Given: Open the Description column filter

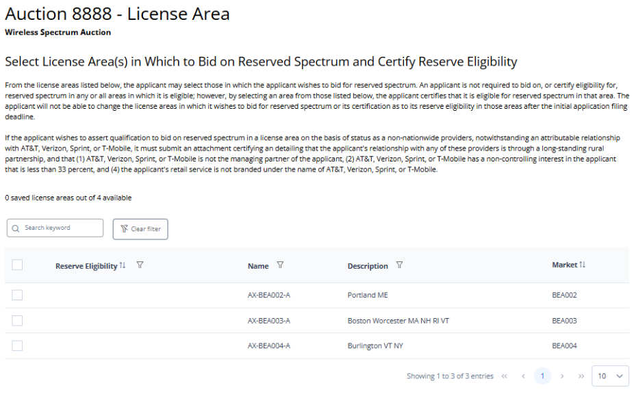Looking at the screenshot, I should point(399,265).
